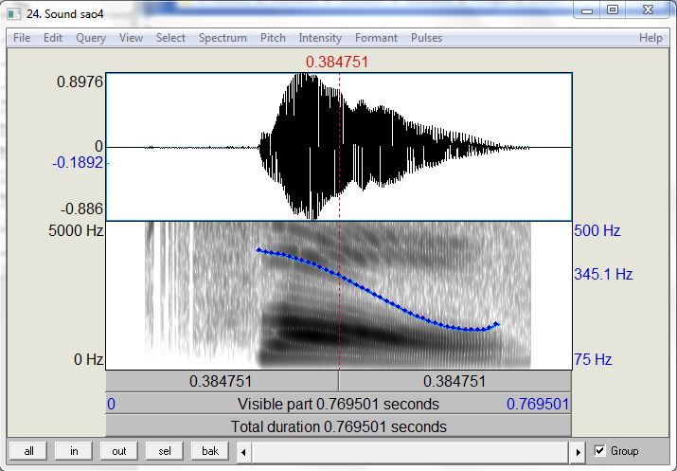677x471 pixels.
Task: Play the right 0.384751 segment bar
Action: pos(455,381)
